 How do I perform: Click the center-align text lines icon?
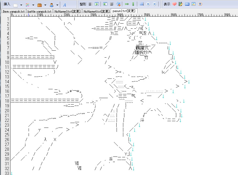[x=112, y=4]
